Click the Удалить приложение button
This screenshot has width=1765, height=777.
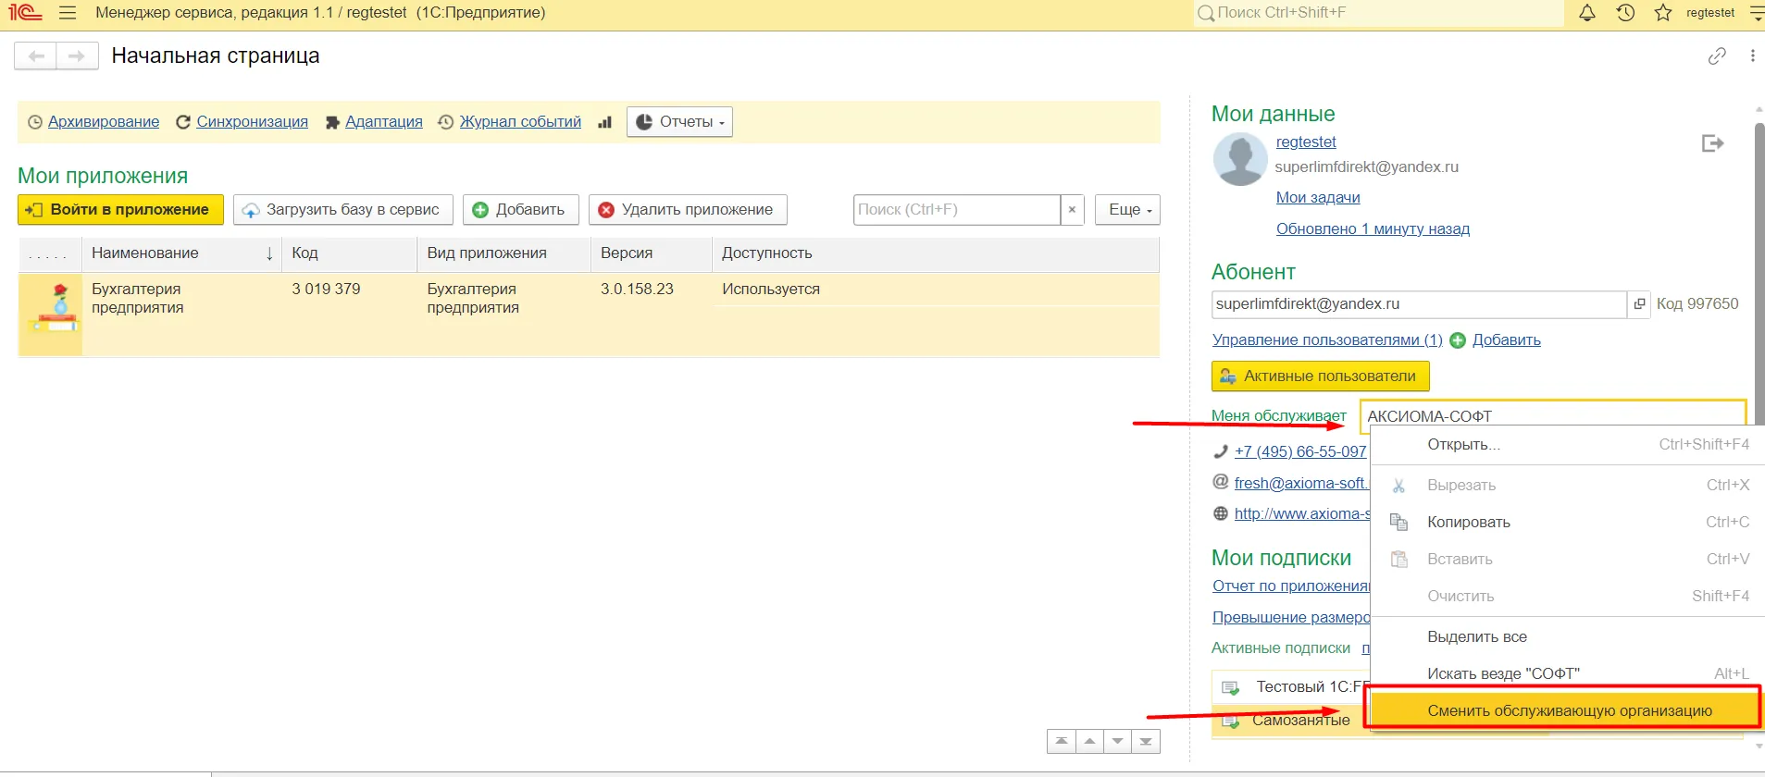pyautogui.click(x=688, y=210)
